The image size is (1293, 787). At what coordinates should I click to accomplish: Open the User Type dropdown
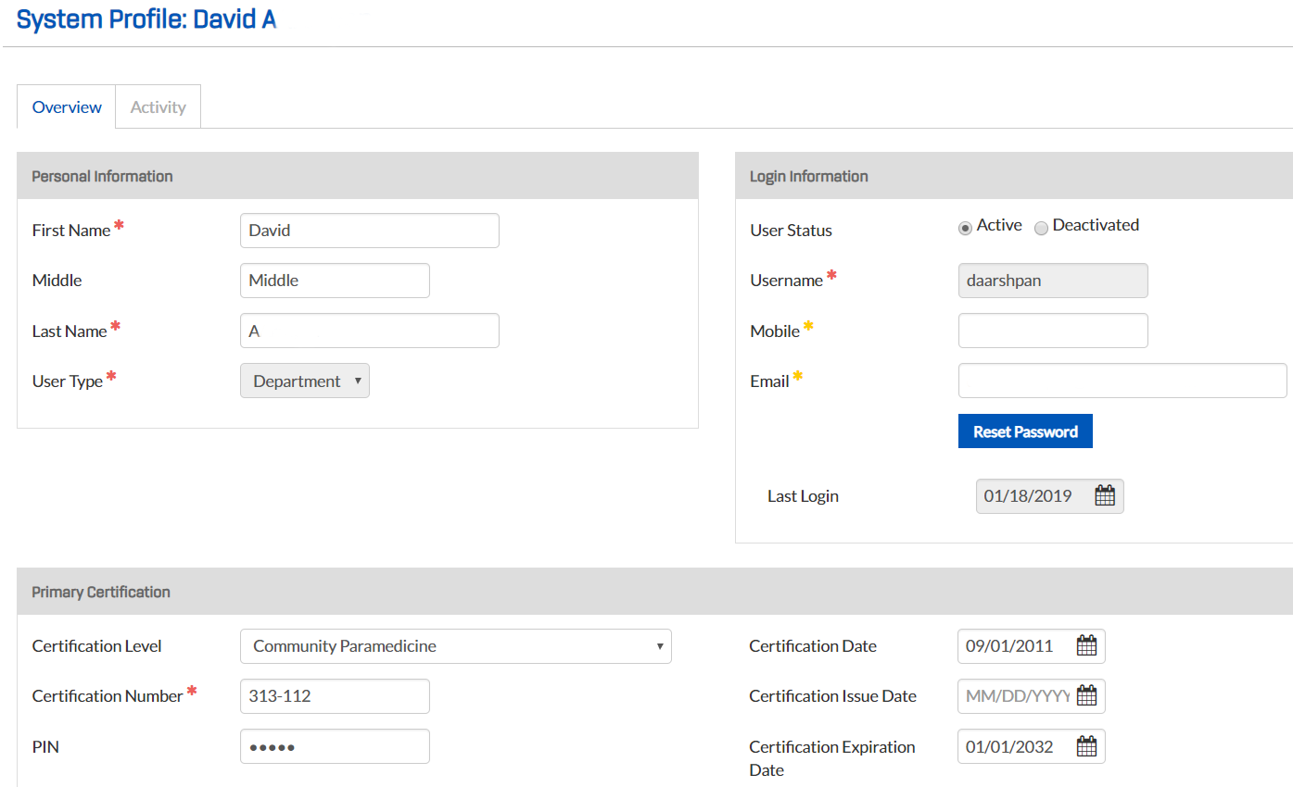point(304,380)
